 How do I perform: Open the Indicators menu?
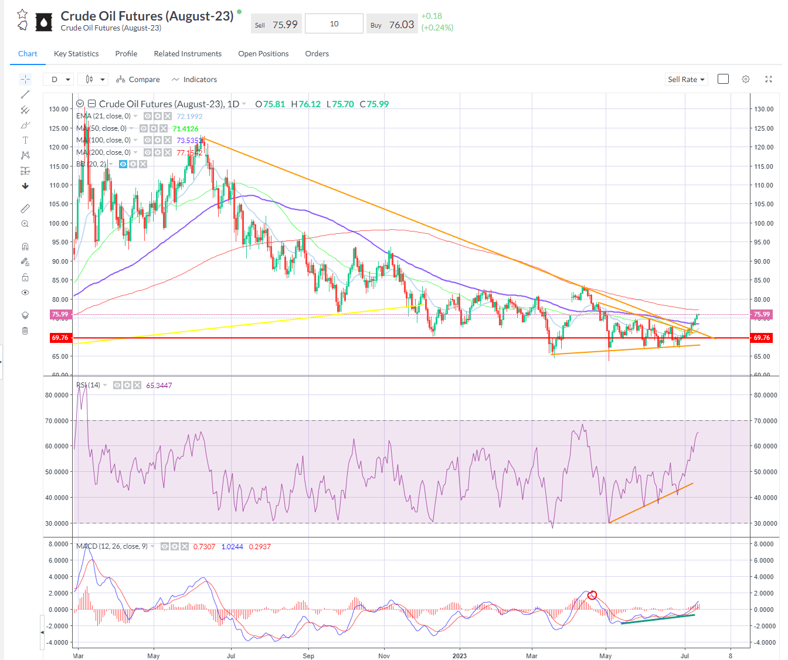click(194, 79)
